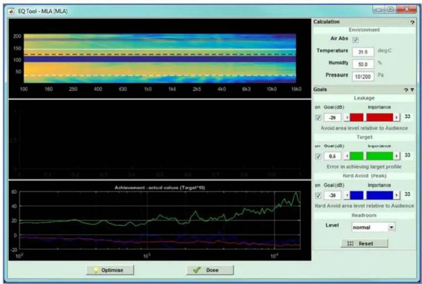This screenshot has width=422, height=284.
Task: Edit the Pressure field showing 101200
Action: 363,76
